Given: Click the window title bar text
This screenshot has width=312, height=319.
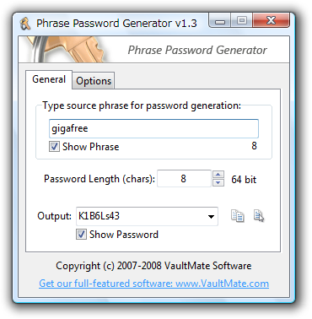Looking at the screenshot, I should (x=116, y=23).
